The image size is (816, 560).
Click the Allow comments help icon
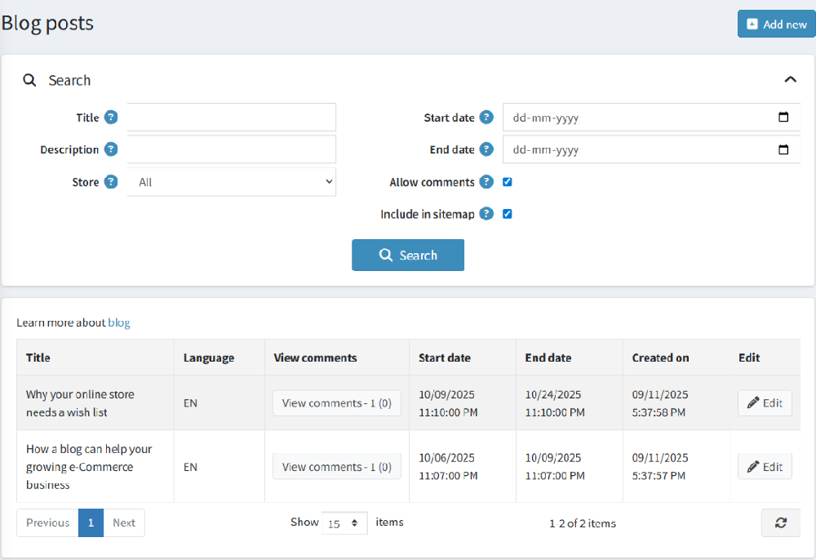click(486, 182)
